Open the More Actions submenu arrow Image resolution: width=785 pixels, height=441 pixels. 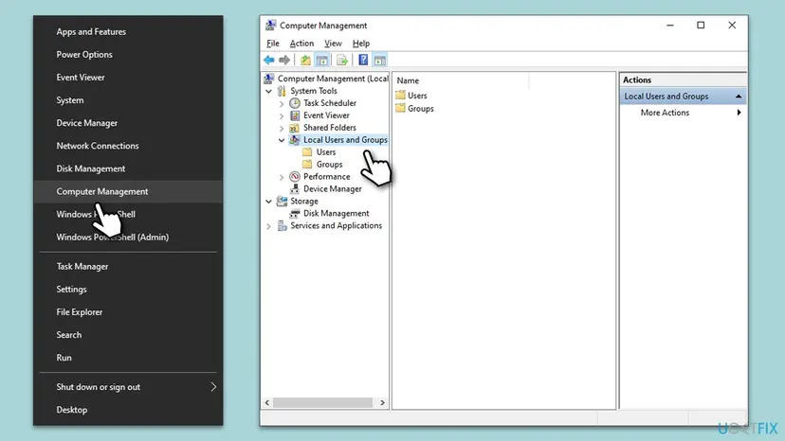tap(739, 113)
